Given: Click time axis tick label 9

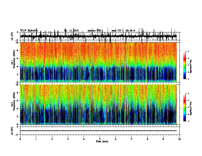Looking at the screenshot, I should coord(163,139).
